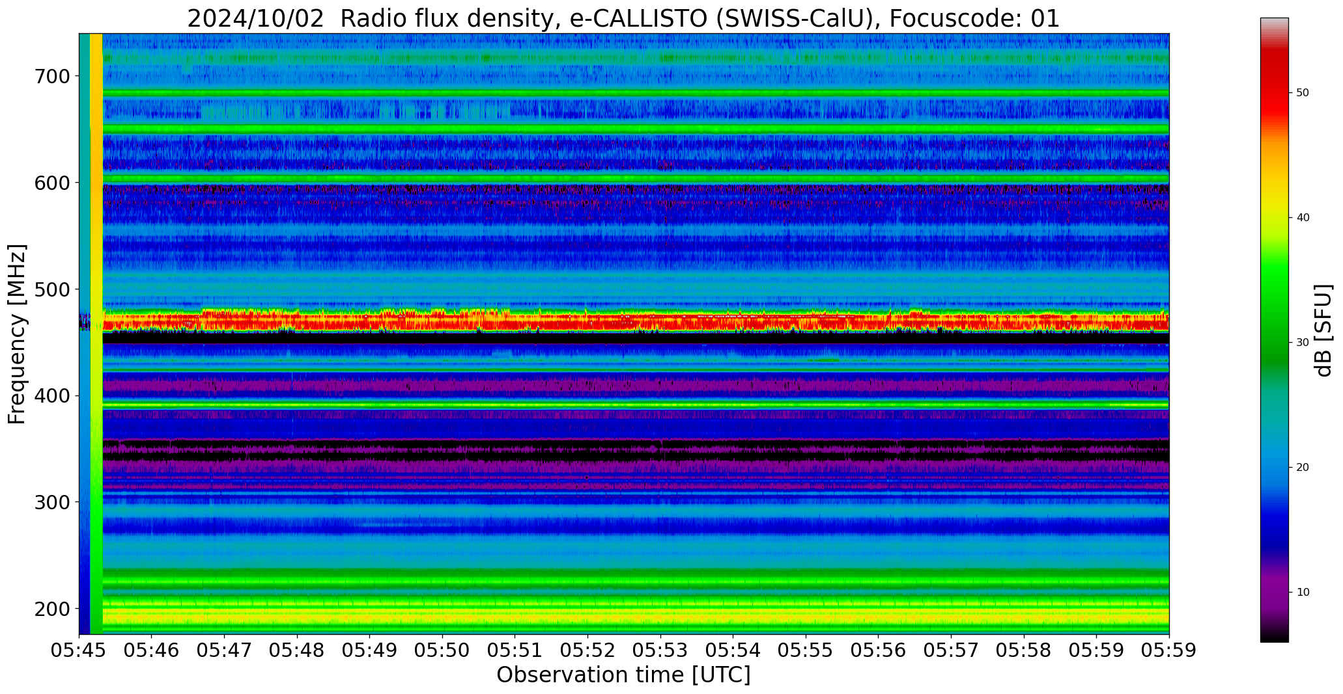
Task: Click the colorbar tick label 10
Action: click(x=1303, y=592)
